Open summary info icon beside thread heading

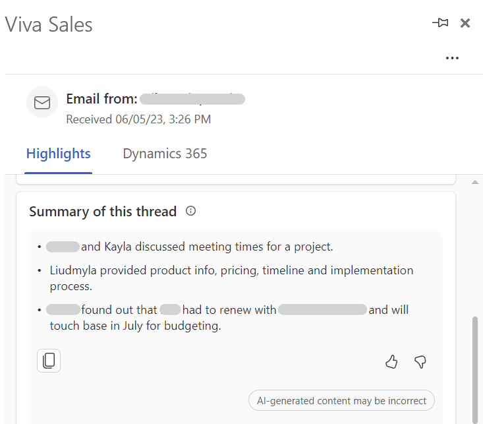[190, 211]
